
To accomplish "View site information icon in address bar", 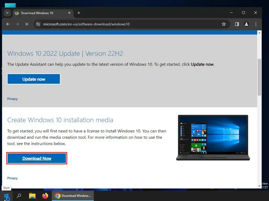I will pyautogui.click(x=38, y=24).
